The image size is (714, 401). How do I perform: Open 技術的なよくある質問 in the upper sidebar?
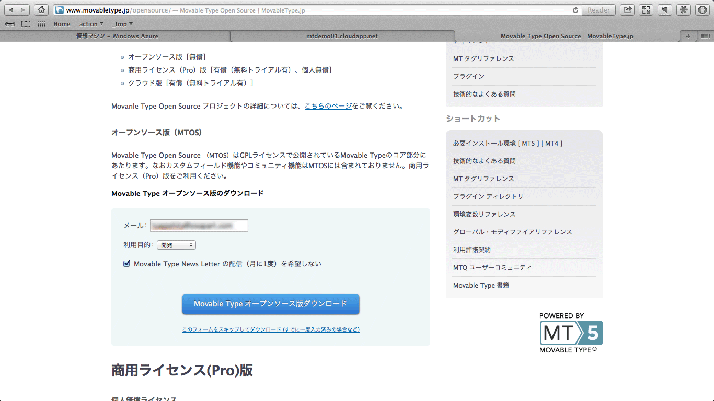point(485,94)
